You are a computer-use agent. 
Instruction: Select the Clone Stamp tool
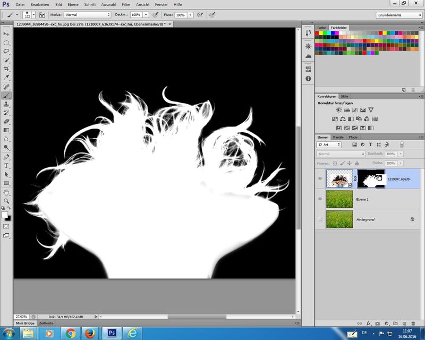click(6, 104)
